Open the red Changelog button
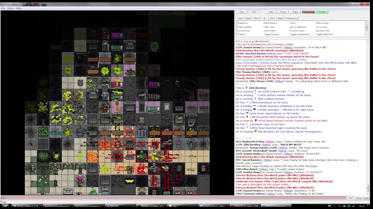The width and height of the screenshot is (373, 209). coord(308,12)
